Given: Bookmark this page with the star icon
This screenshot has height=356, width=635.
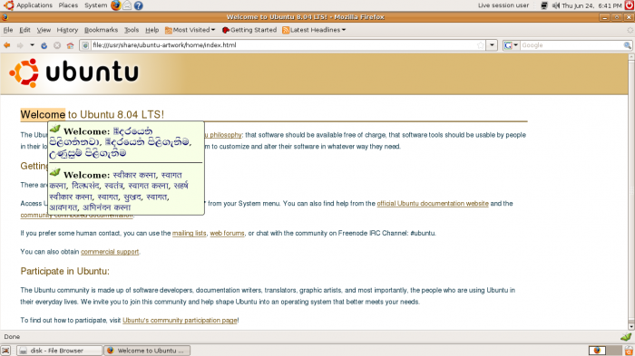Looking at the screenshot, I should [480, 45].
